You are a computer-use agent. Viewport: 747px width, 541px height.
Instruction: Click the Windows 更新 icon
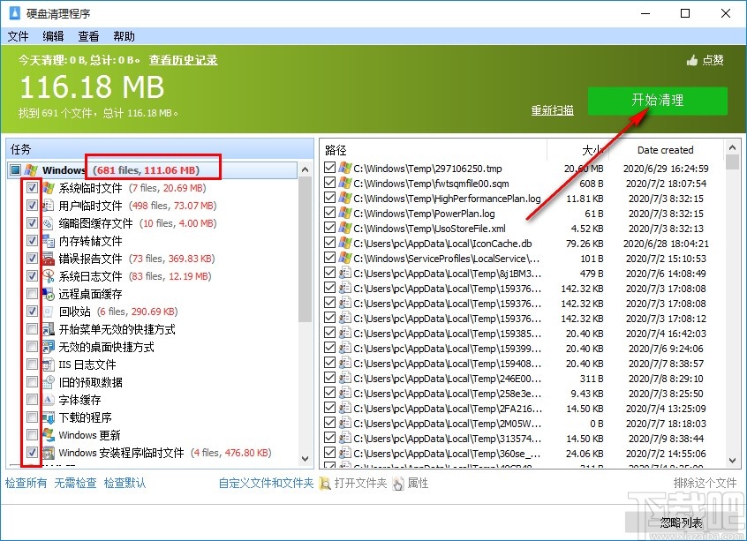point(48,435)
